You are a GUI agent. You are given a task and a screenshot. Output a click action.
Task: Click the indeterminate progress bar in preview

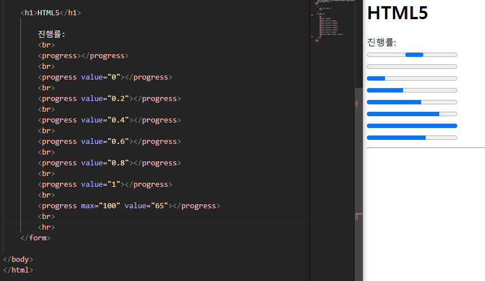click(412, 55)
